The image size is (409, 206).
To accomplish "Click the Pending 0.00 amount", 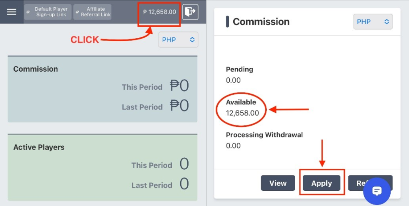I will (x=233, y=80).
